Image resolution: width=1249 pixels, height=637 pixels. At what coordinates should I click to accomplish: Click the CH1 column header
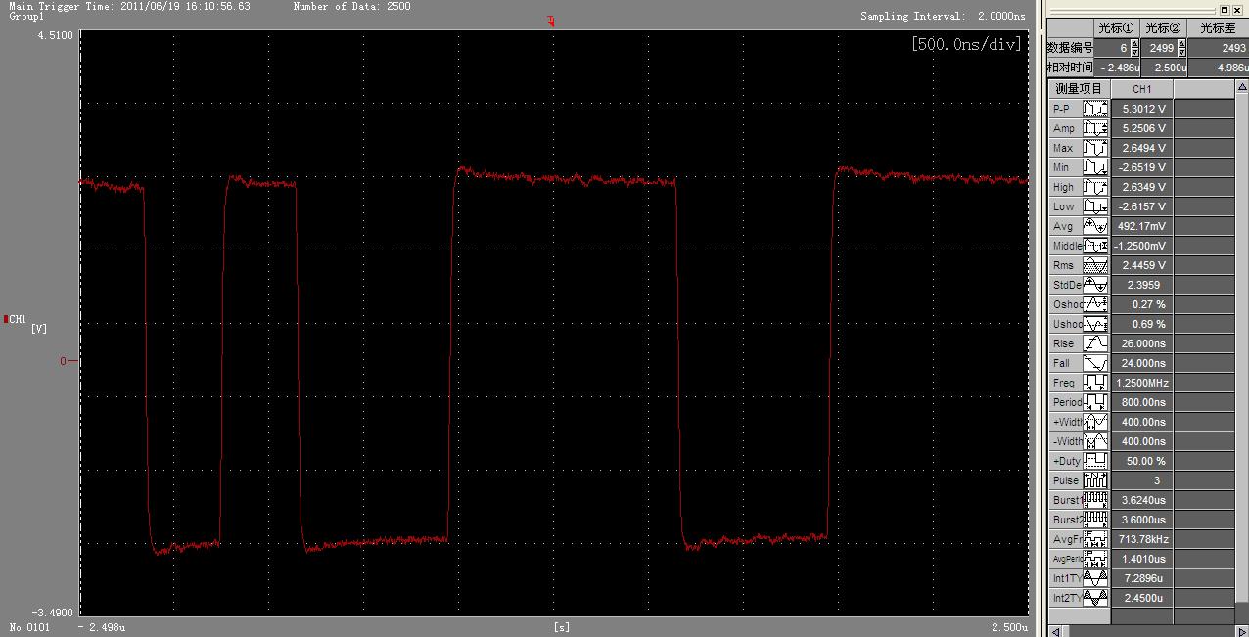pyautogui.click(x=1141, y=89)
